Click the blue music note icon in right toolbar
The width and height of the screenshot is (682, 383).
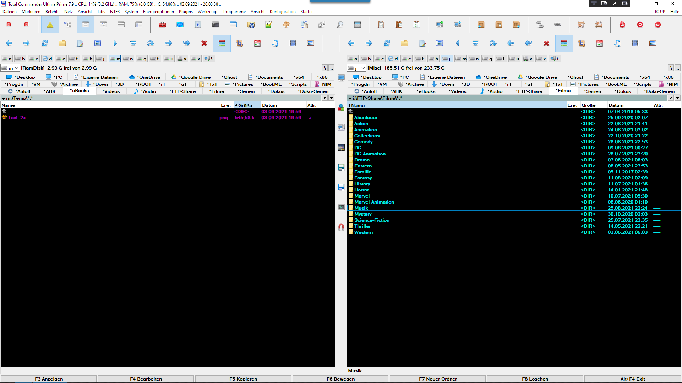pyautogui.click(x=617, y=43)
